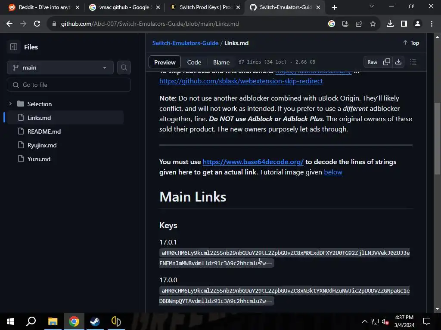
Task: Bookmark this page with star icon
Action: click(373, 24)
